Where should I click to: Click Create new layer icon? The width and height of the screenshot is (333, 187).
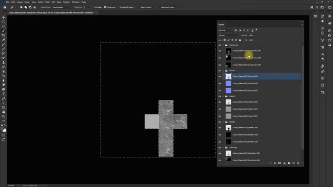point(293,163)
